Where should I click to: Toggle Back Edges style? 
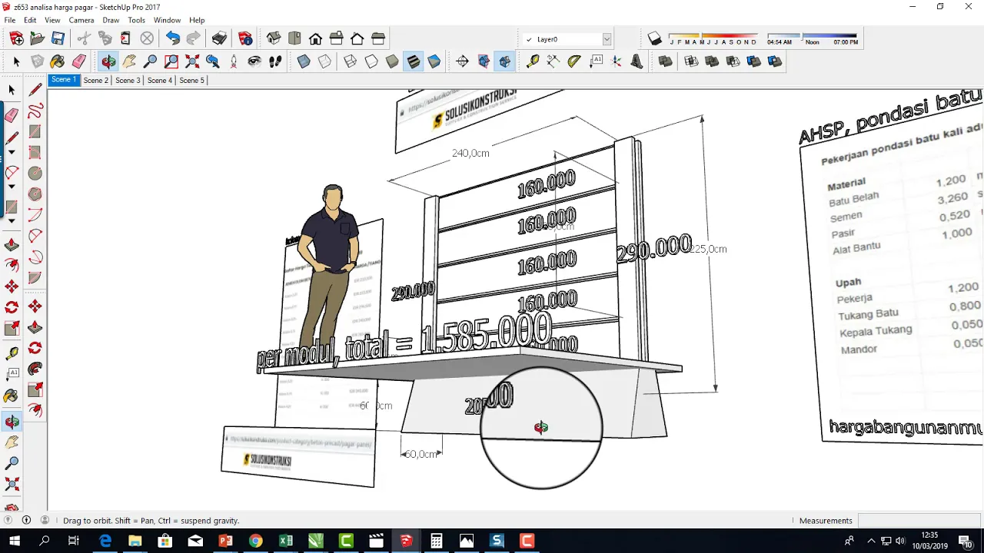(x=324, y=61)
